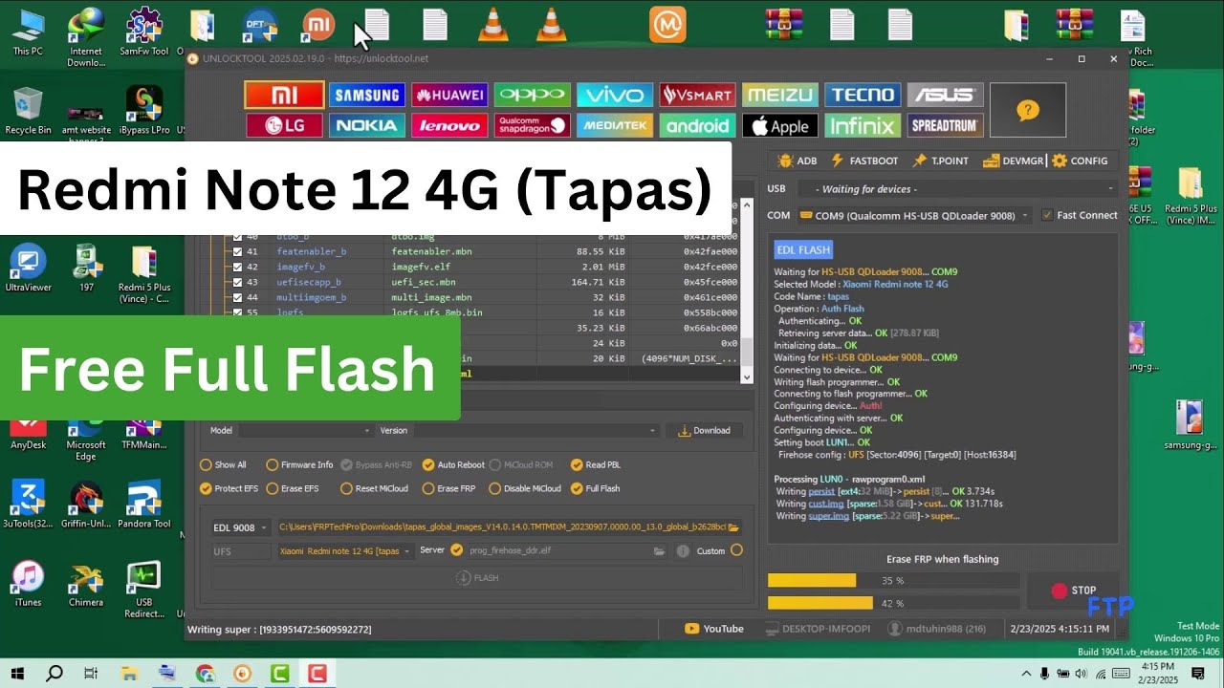Select the OPPO brand logo
Viewport: 1224px width, 688px height.
[533, 95]
